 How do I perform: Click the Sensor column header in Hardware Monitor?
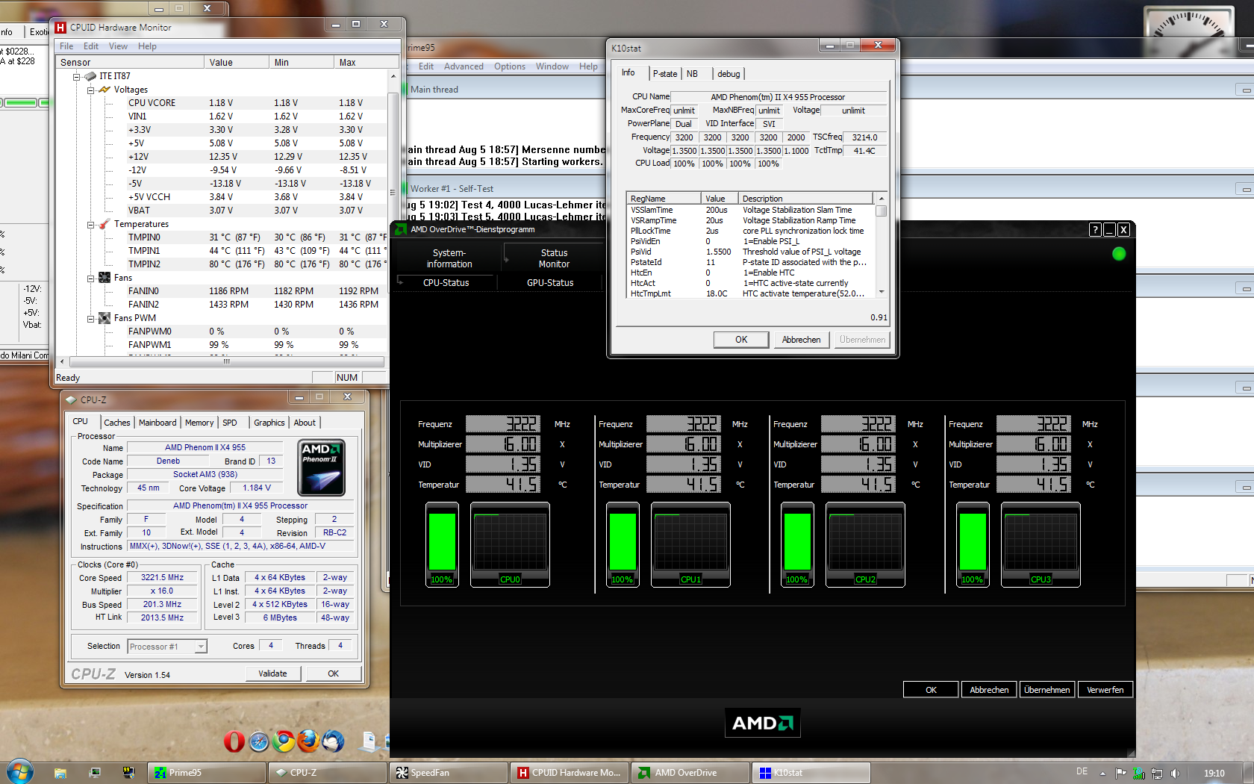coord(131,63)
